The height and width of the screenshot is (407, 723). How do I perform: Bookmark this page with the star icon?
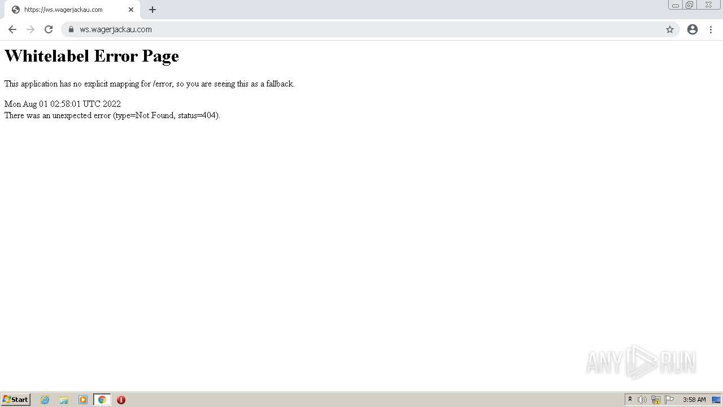point(670,29)
